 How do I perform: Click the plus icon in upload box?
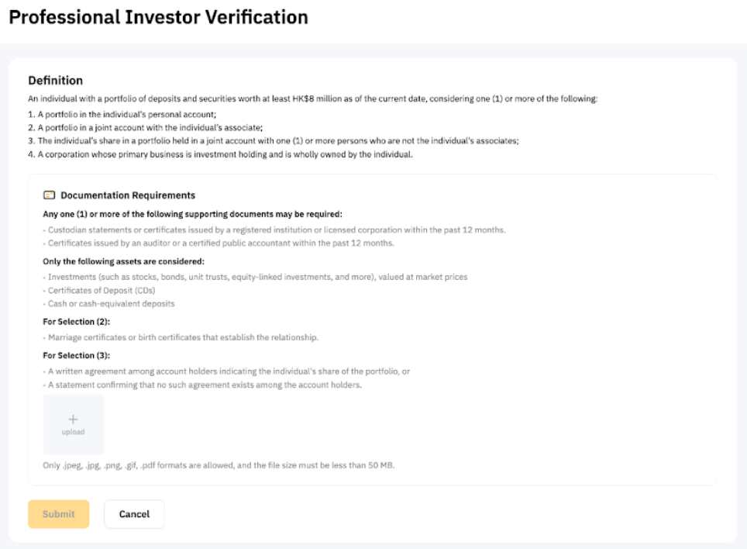click(x=73, y=419)
